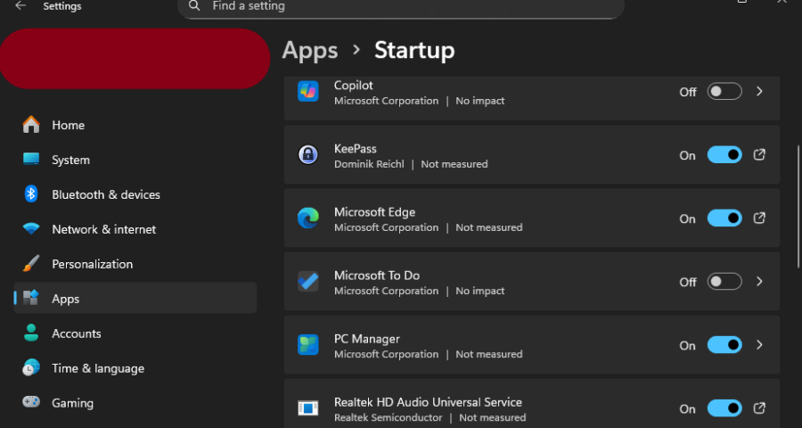Open Realtek HD Audio external link icon
Viewport: 802px width, 428px height.
coord(759,408)
